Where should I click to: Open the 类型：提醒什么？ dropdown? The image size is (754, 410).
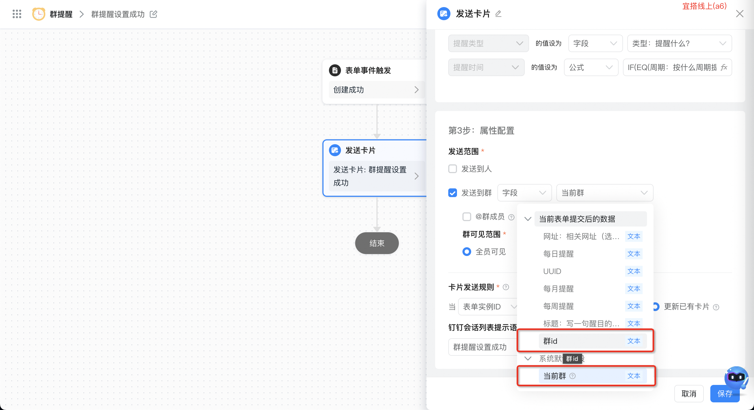pos(679,44)
